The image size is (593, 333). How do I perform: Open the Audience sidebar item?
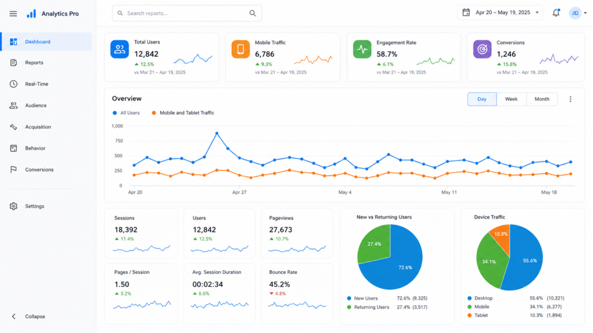36,105
